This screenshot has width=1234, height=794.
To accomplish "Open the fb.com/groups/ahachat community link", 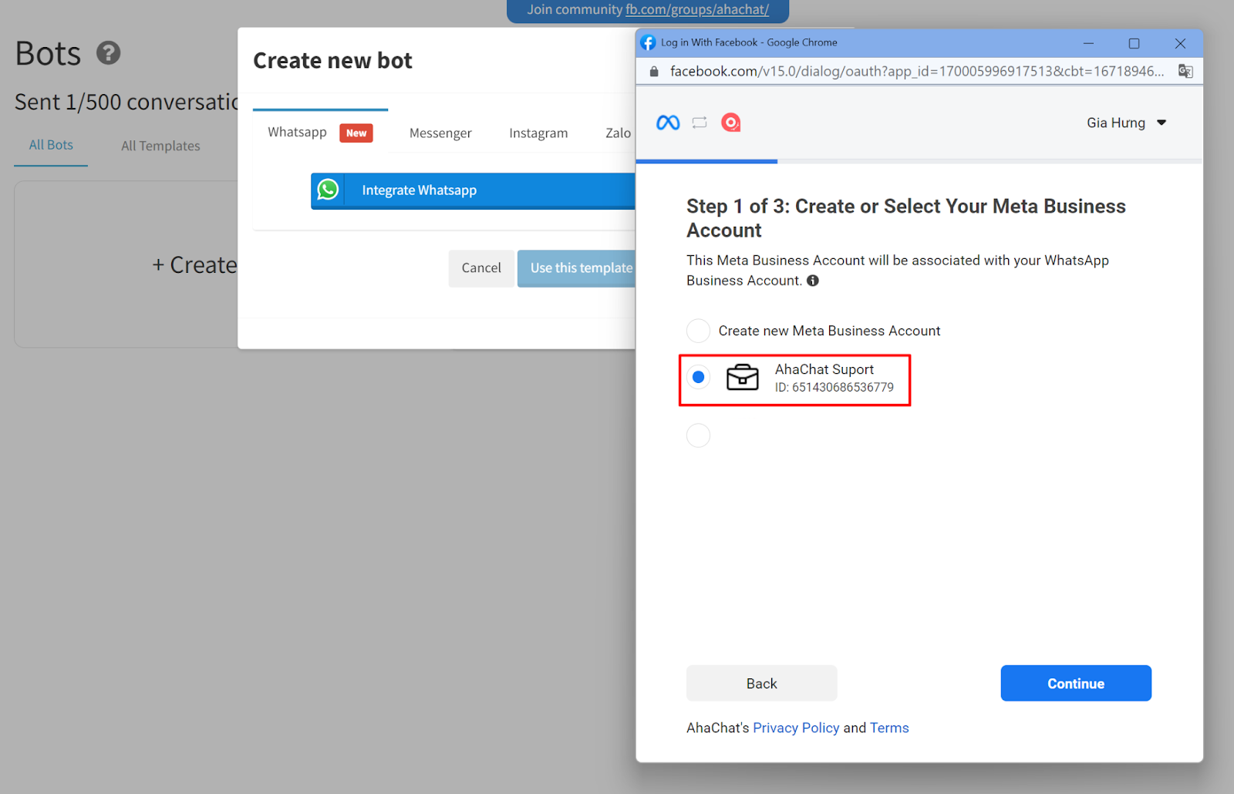I will [697, 10].
